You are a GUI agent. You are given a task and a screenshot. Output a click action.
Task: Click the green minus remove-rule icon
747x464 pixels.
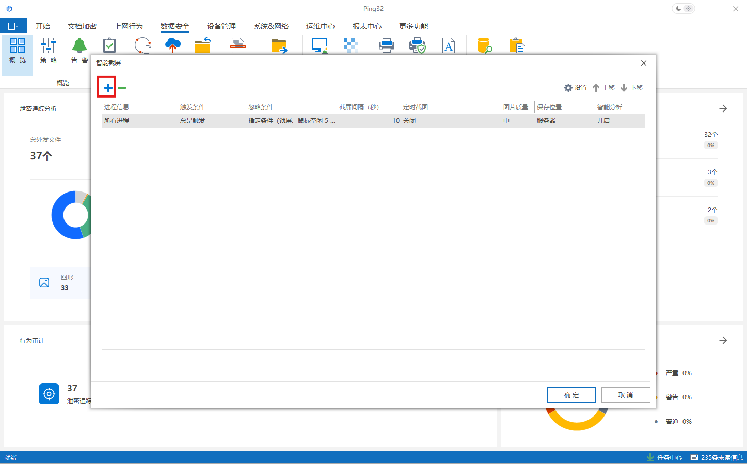[122, 88]
